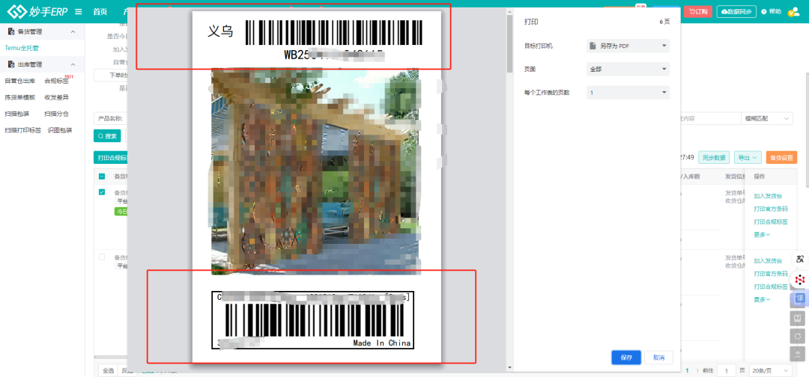Click the 备货管理 section icon
Screen dimensions: 809x377
[x=10, y=31]
